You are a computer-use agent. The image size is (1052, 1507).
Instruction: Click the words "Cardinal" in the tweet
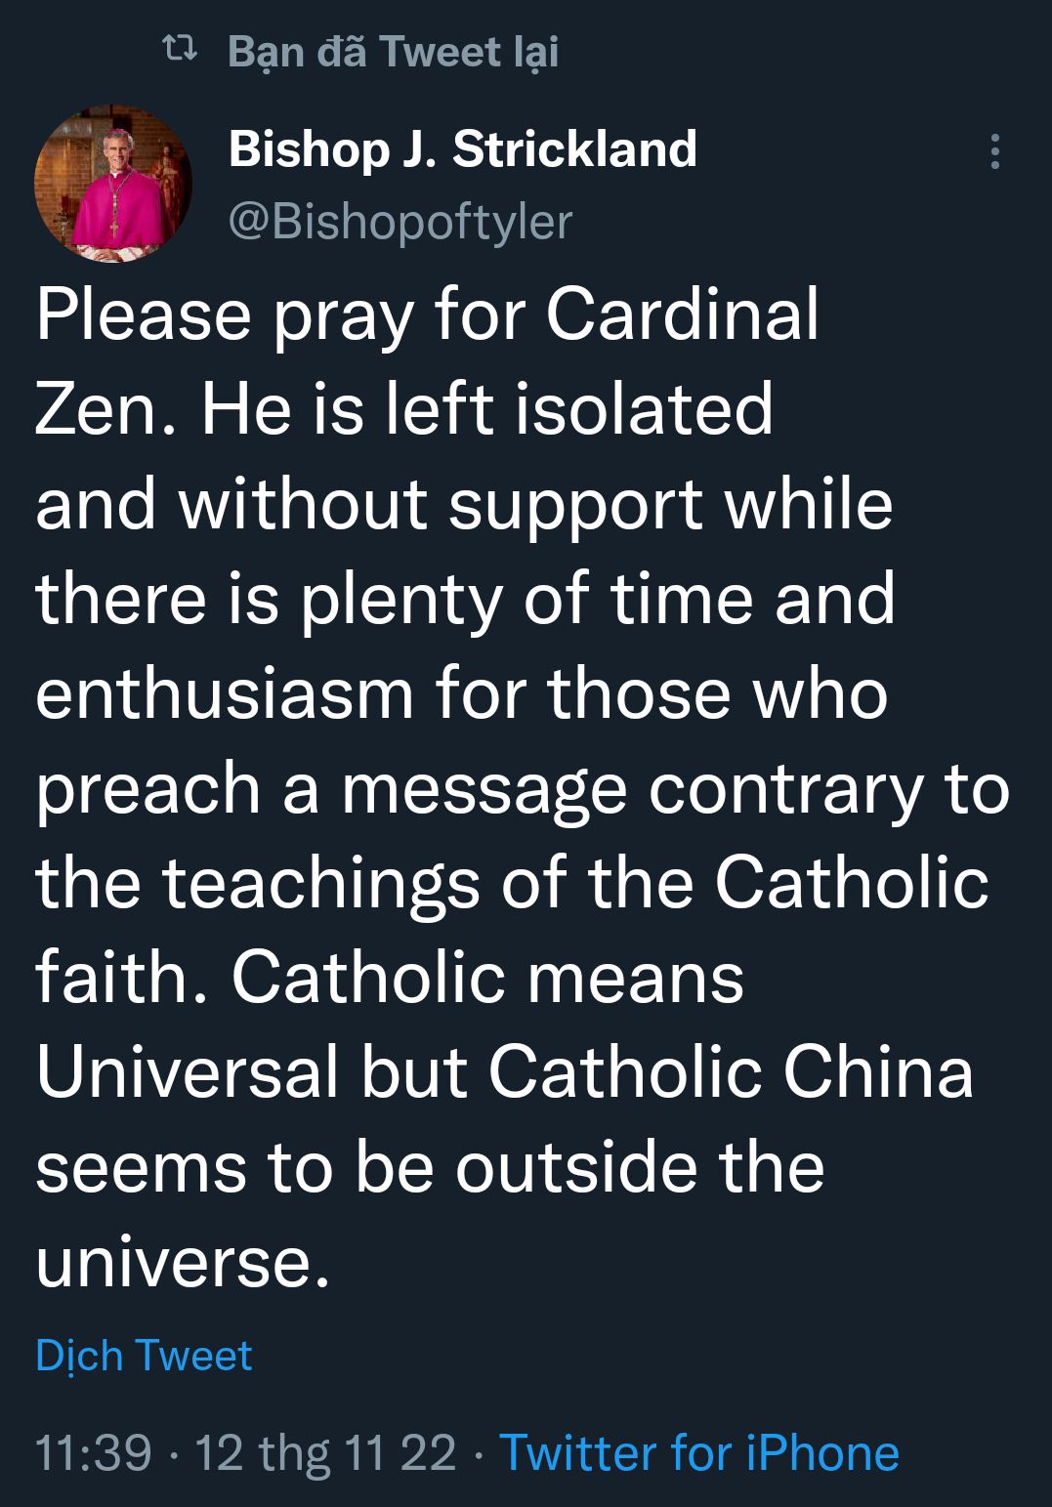(x=682, y=314)
